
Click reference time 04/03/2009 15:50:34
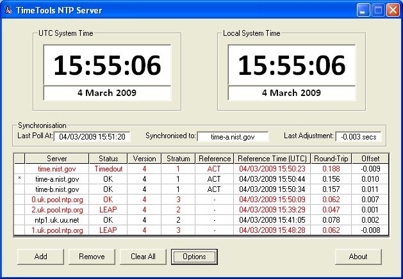pos(272,189)
